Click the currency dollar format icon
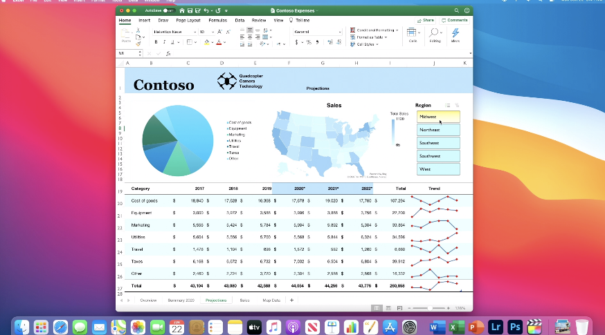 (x=296, y=42)
